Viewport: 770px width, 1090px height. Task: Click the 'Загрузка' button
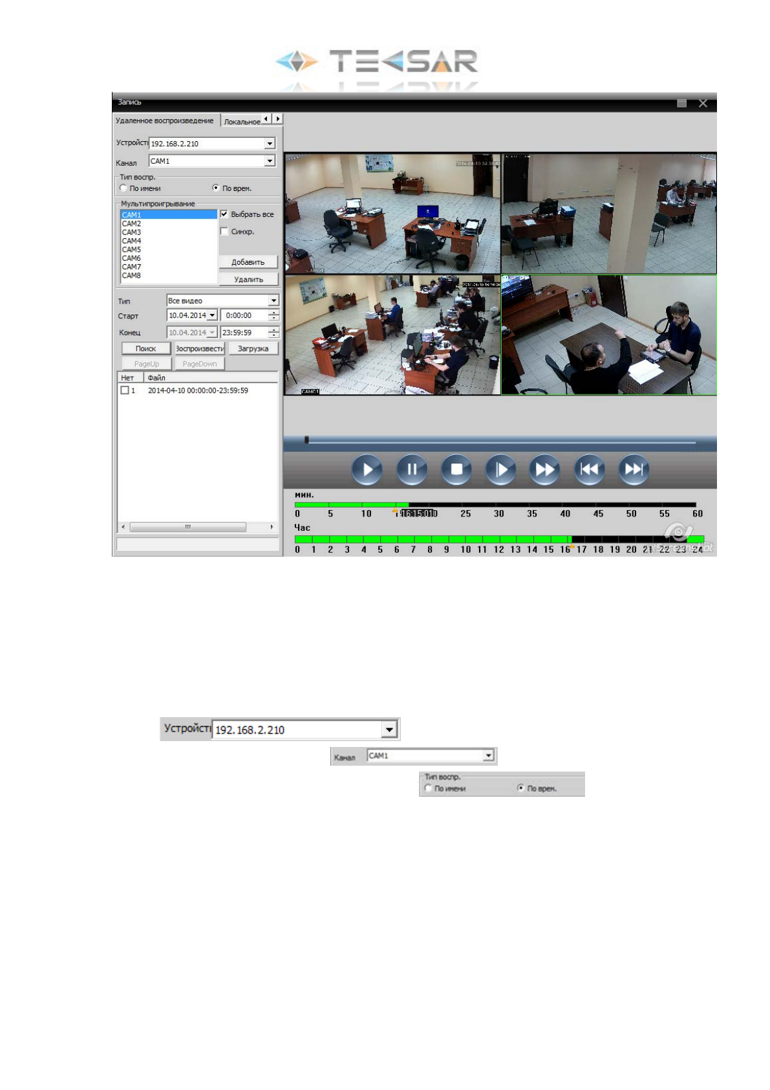point(253,349)
